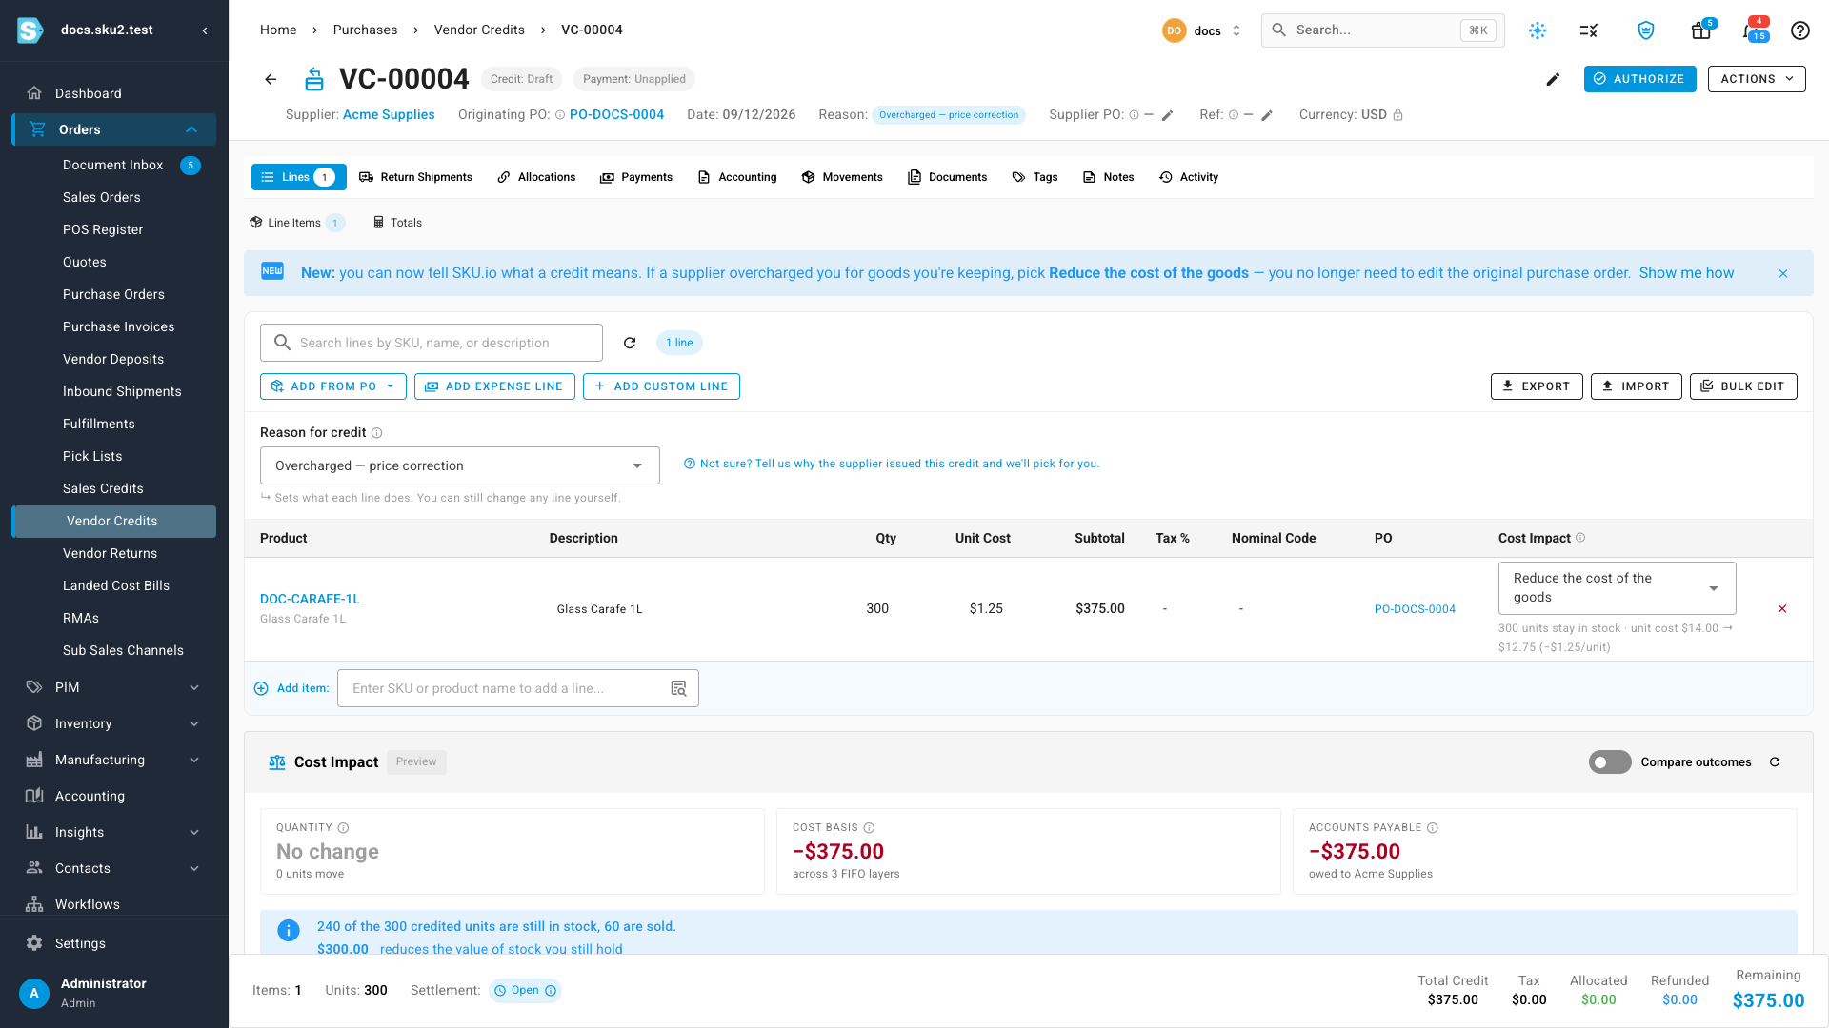This screenshot has height=1028, width=1829.
Task: Open the Reason for credit dropdown
Action: click(459, 465)
